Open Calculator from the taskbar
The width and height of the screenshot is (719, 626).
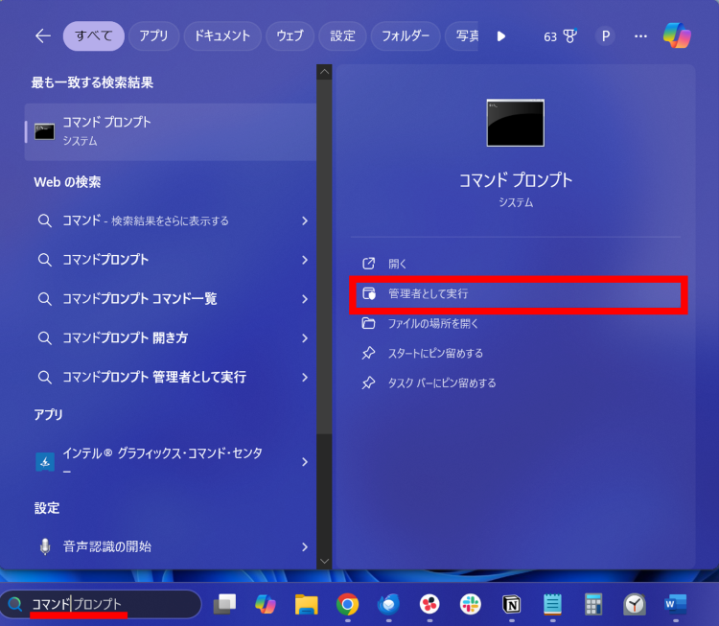(x=593, y=605)
